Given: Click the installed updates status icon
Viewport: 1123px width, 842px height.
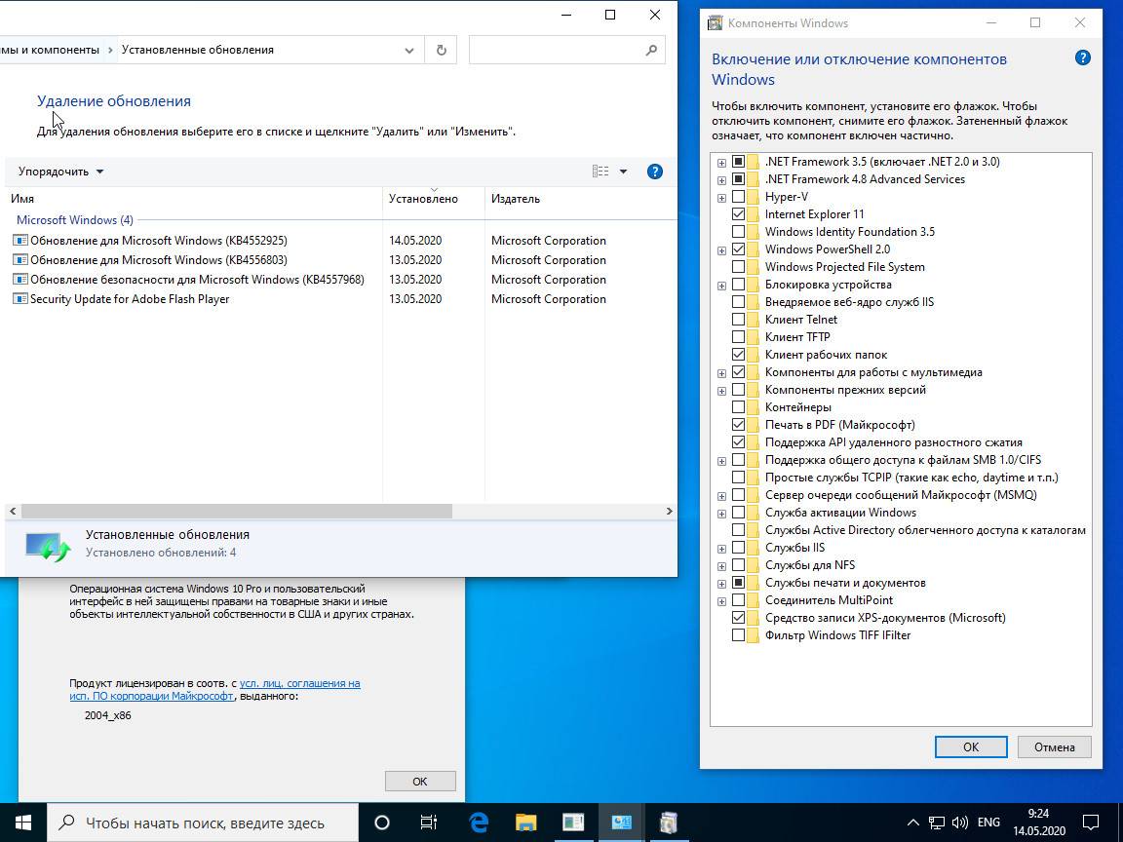Looking at the screenshot, I should (x=48, y=547).
